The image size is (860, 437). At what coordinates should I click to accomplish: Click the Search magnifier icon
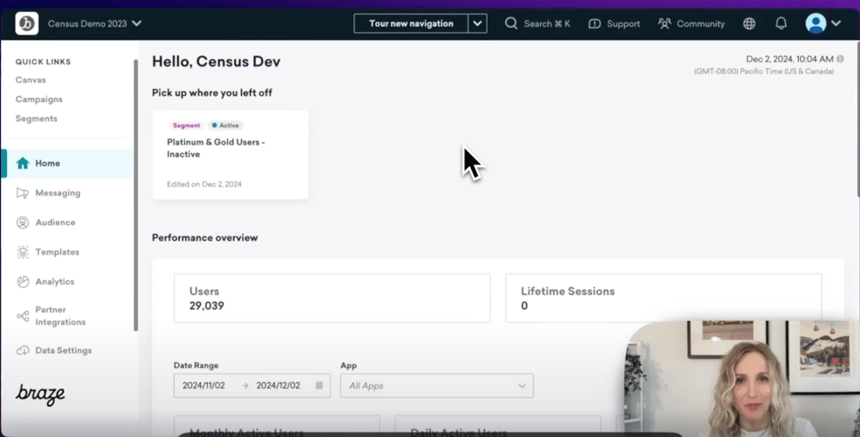pos(511,23)
